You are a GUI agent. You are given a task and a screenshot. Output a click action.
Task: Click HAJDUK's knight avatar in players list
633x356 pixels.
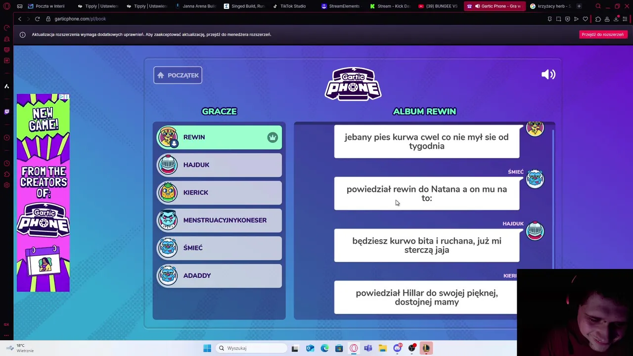point(168,165)
